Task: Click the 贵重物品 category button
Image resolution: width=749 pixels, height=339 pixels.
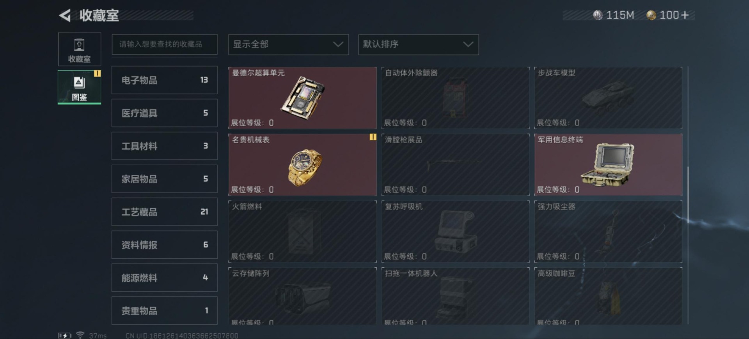Action: (x=164, y=311)
